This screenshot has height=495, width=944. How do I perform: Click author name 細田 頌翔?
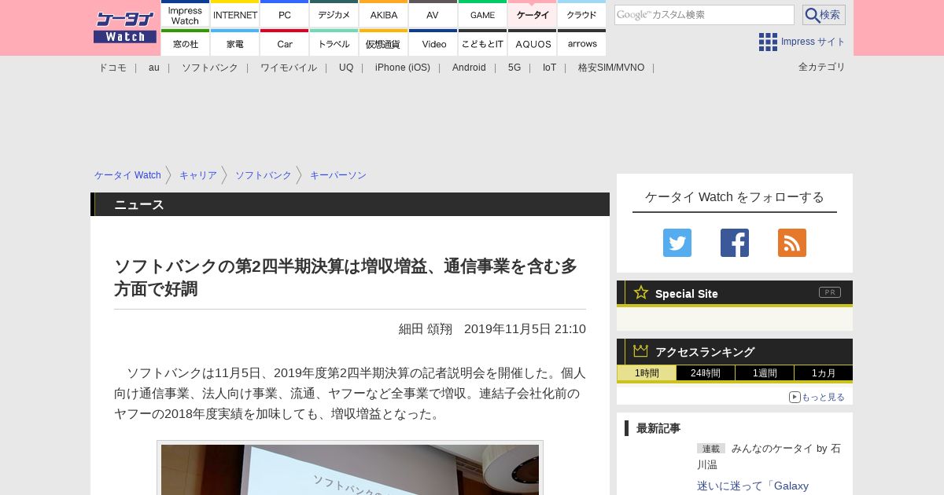point(426,328)
